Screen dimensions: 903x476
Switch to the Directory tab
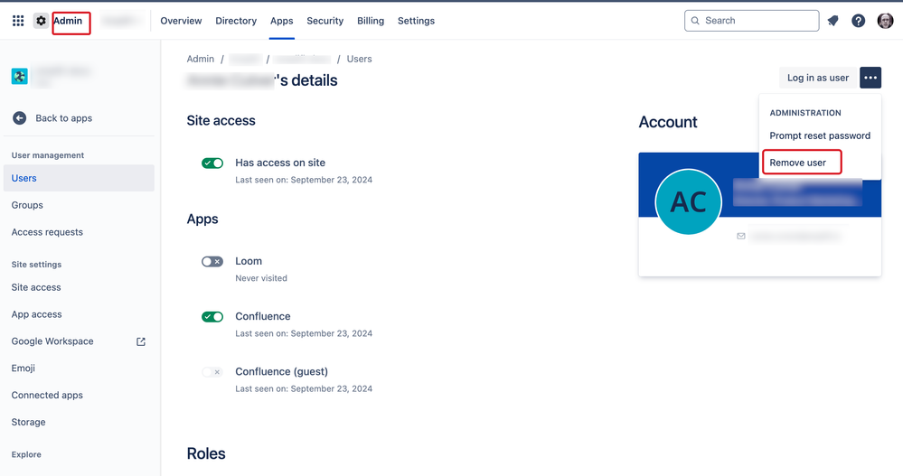point(236,21)
